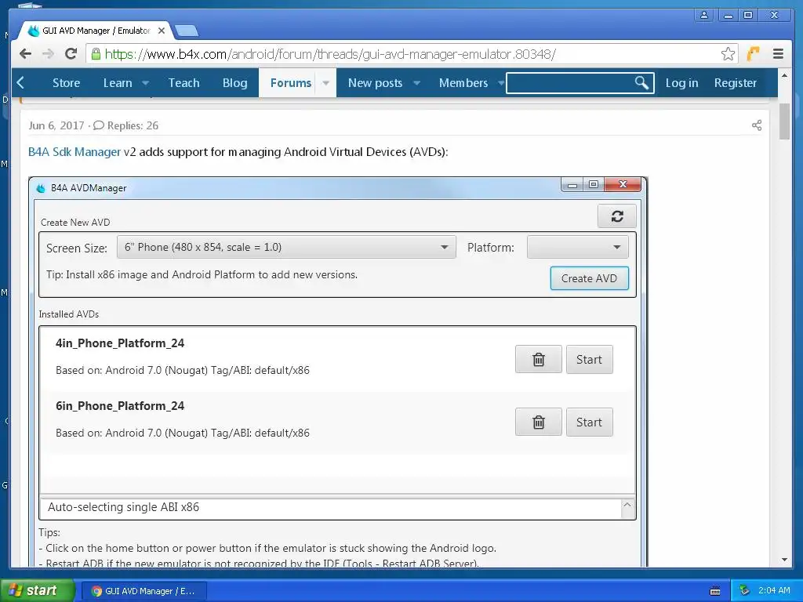The image size is (803, 602).
Task: Expand the Learn menu arrow
Action: [x=145, y=83]
